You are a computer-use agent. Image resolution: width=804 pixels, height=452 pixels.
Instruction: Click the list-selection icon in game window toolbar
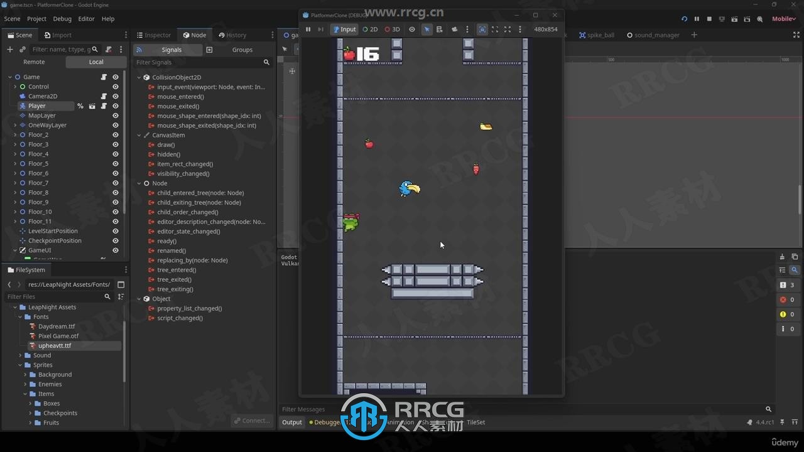click(439, 30)
